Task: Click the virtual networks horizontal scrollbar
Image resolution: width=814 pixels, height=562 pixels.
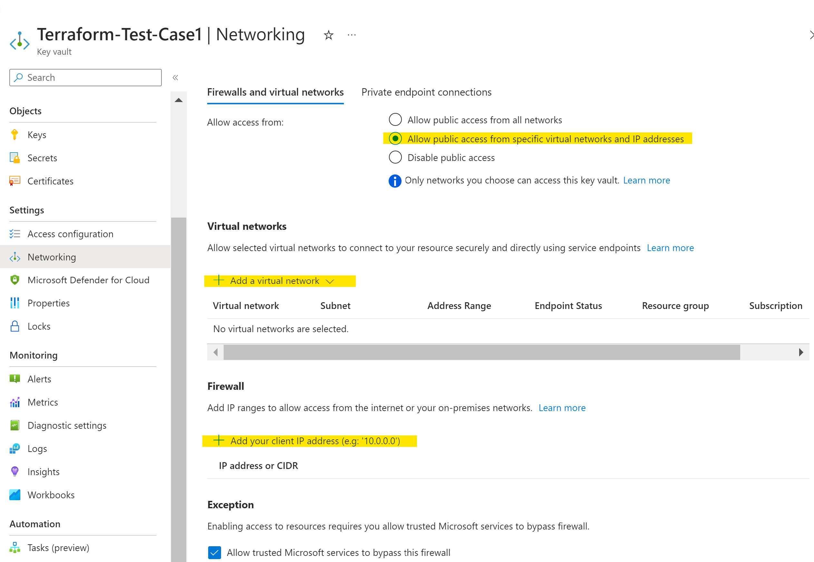Action: coord(481,352)
